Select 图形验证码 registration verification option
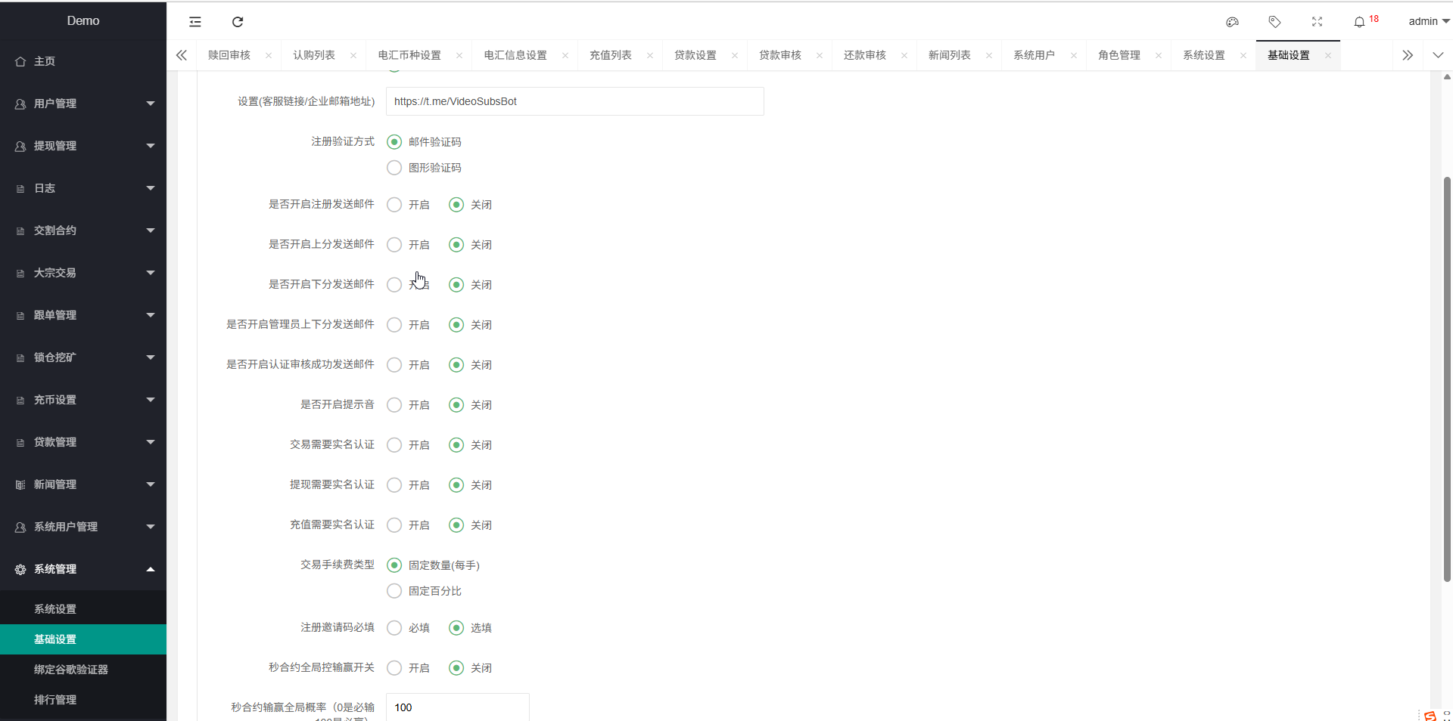Screen dimensions: 1453x721 [x=394, y=168]
